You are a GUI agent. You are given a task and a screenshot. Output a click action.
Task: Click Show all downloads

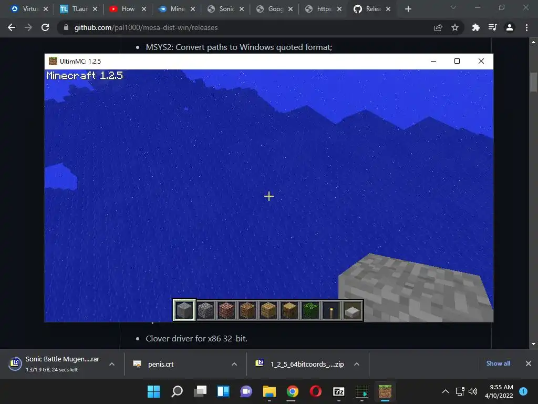[x=498, y=363]
